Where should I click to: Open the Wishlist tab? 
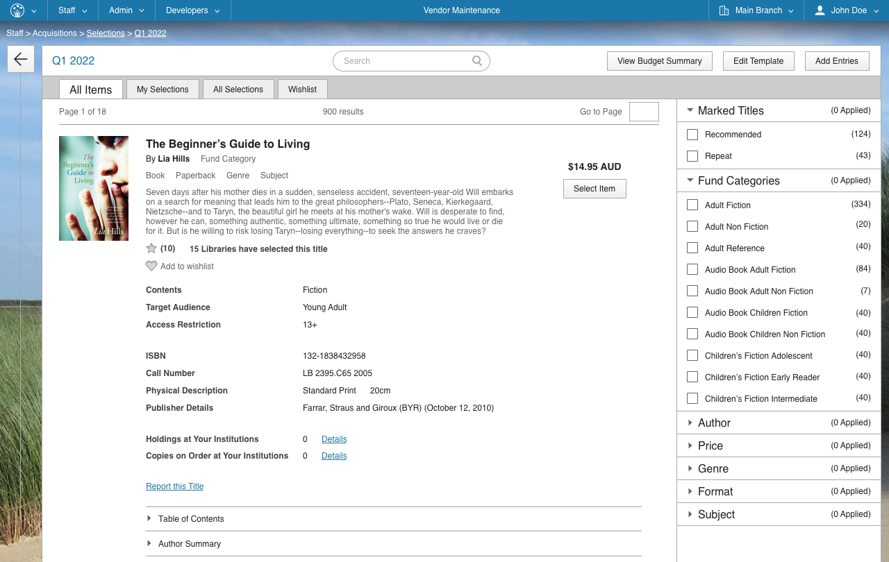click(x=302, y=90)
